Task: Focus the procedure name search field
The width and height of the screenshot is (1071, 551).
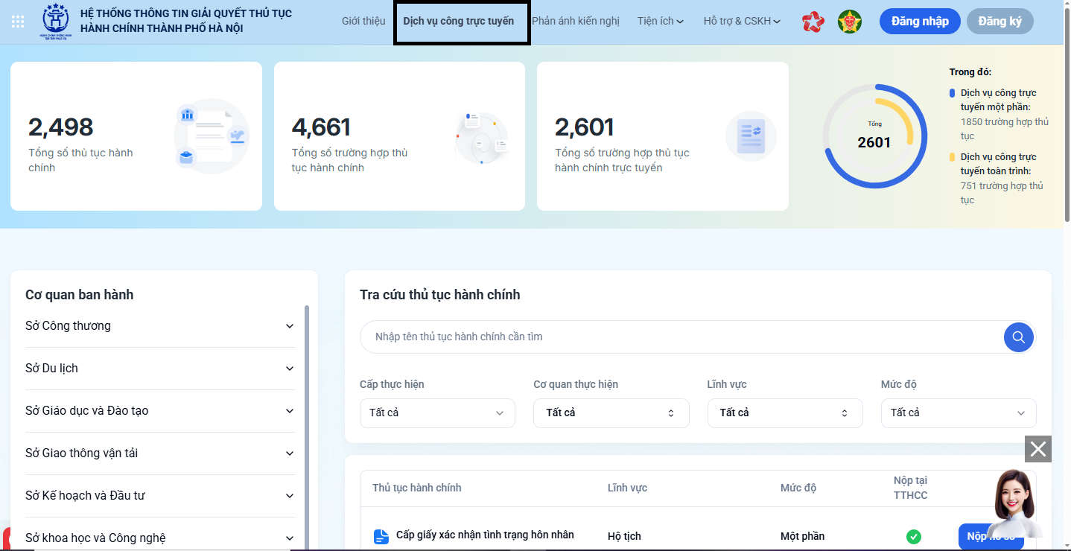Action: coord(678,337)
